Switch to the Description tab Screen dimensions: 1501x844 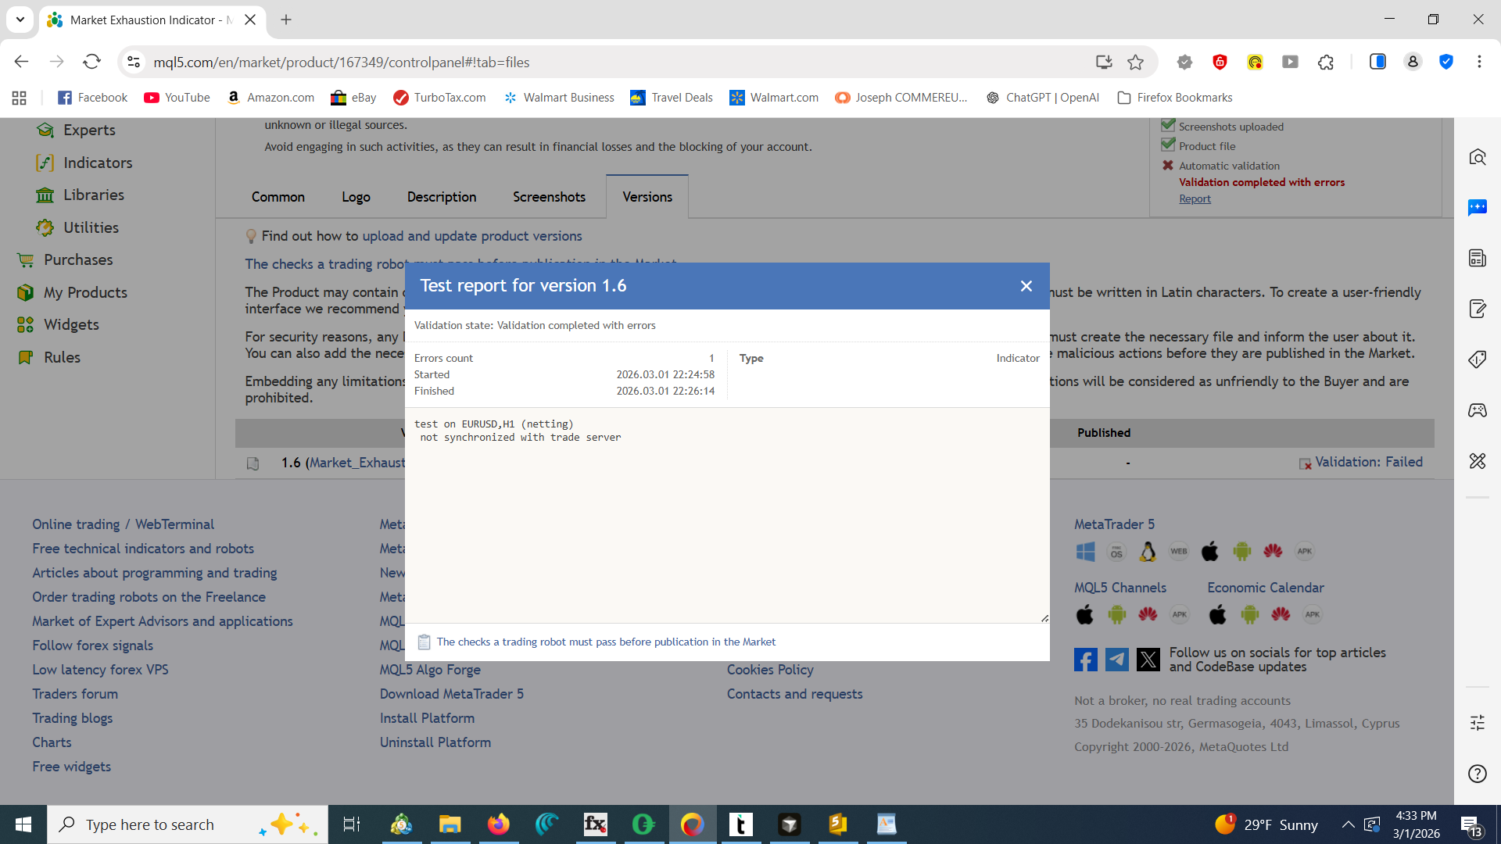[441, 197]
